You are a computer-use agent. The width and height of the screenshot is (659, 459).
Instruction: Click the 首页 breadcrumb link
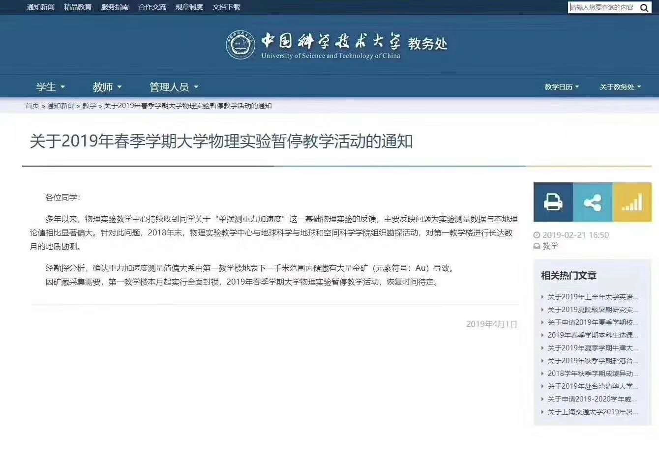click(31, 105)
